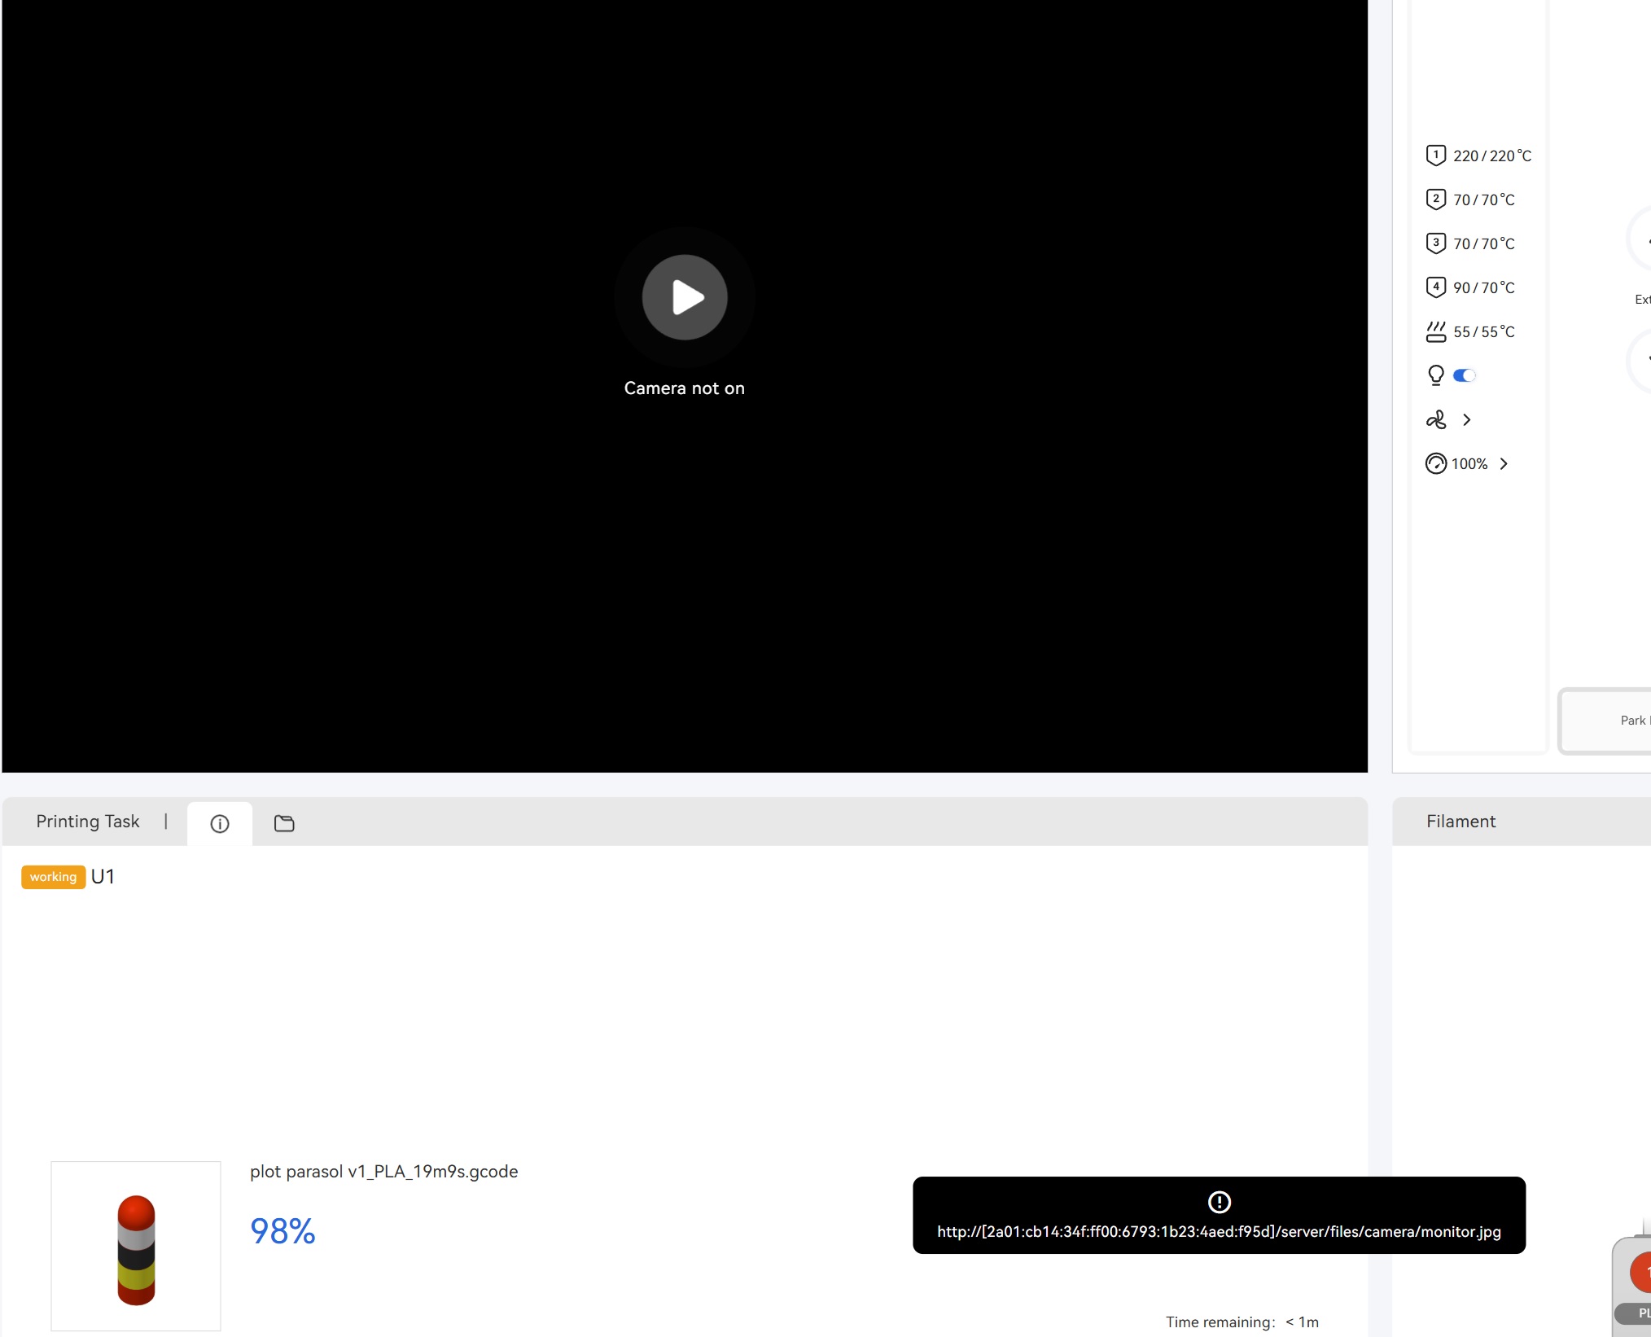Click the 220/220°C nozzle temperature value
The height and width of the screenshot is (1337, 1651).
[1491, 156]
